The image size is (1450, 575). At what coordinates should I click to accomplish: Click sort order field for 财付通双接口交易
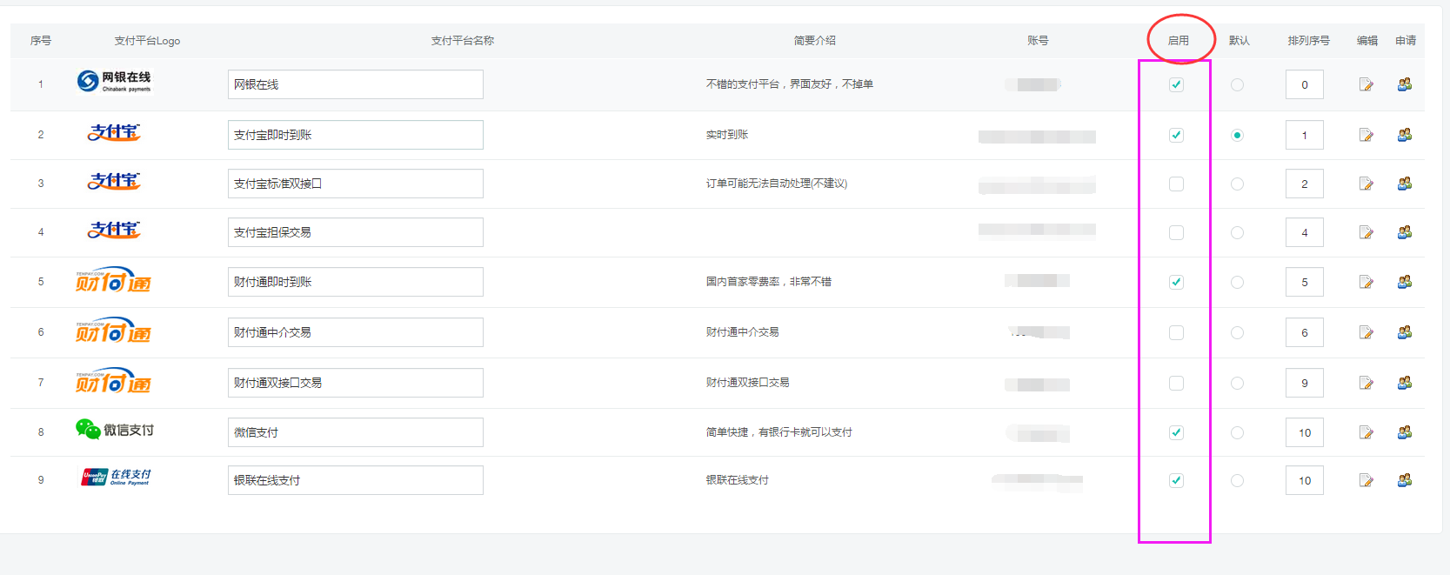pyautogui.click(x=1304, y=383)
